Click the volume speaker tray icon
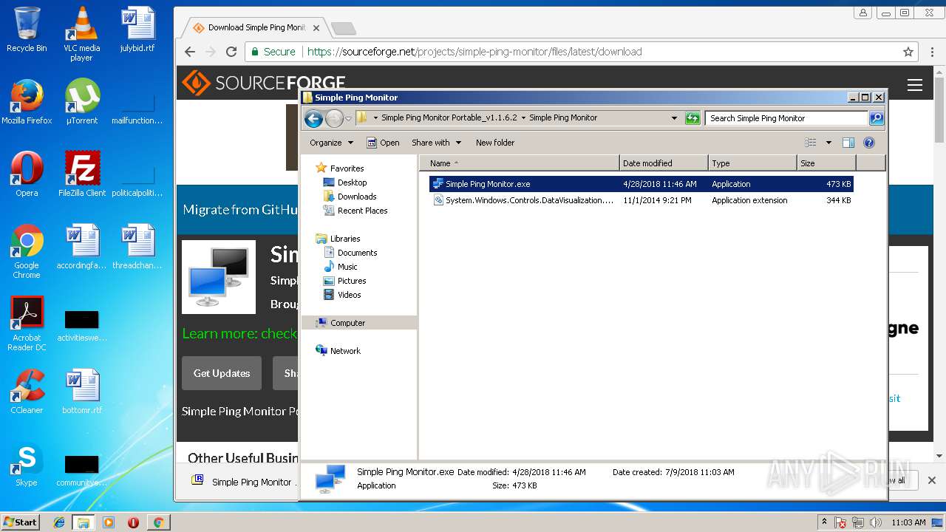 (x=876, y=522)
